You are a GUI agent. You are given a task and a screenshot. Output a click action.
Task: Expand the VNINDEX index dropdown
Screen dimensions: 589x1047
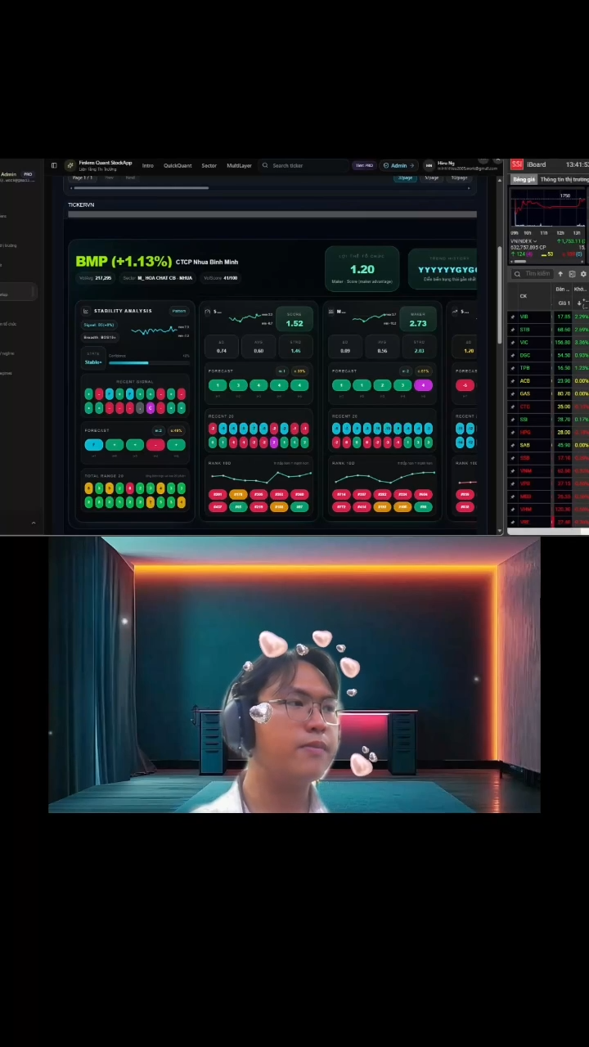point(524,241)
